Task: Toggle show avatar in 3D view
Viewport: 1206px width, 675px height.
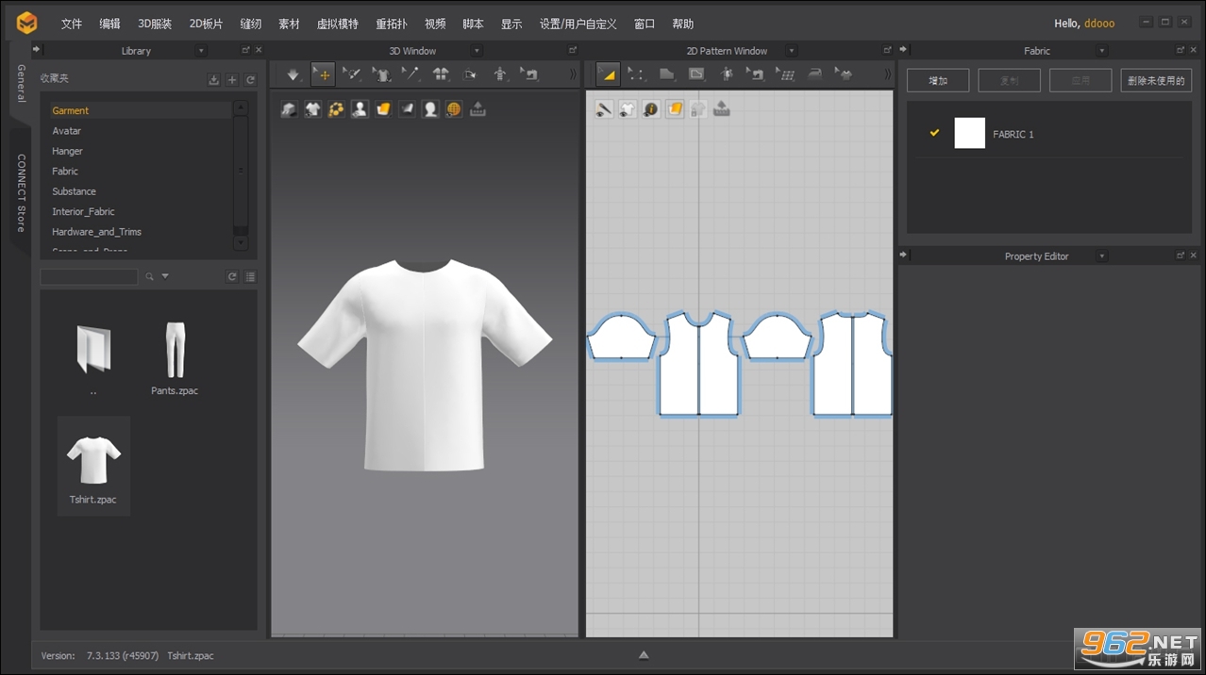Action: (360, 109)
